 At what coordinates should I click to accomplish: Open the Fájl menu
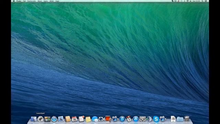(24, 1)
